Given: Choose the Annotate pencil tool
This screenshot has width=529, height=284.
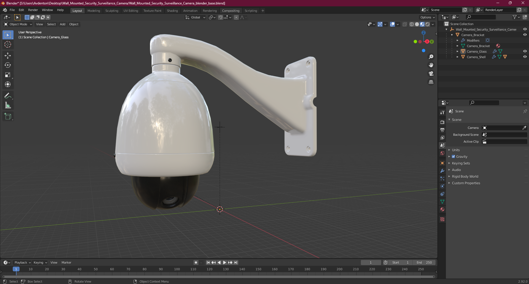Looking at the screenshot, I should pyautogui.click(x=8, y=96).
